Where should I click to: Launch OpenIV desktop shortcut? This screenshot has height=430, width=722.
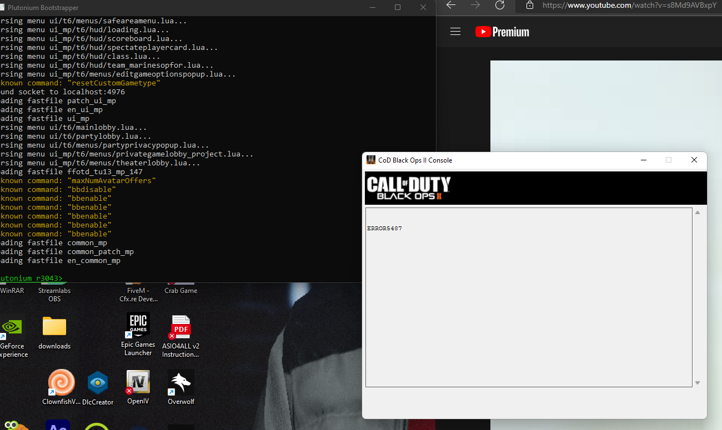pos(138,387)
